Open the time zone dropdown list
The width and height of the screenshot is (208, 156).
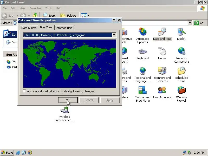(114, 35)
